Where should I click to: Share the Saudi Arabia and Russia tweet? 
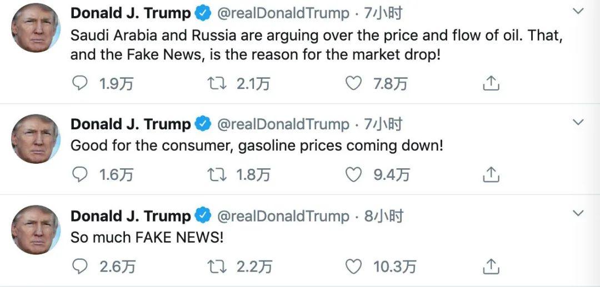tap(491, 84)
